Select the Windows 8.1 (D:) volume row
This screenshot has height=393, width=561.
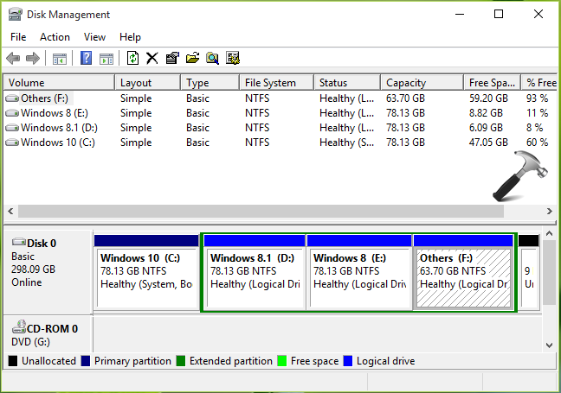[x=280, y=128]
